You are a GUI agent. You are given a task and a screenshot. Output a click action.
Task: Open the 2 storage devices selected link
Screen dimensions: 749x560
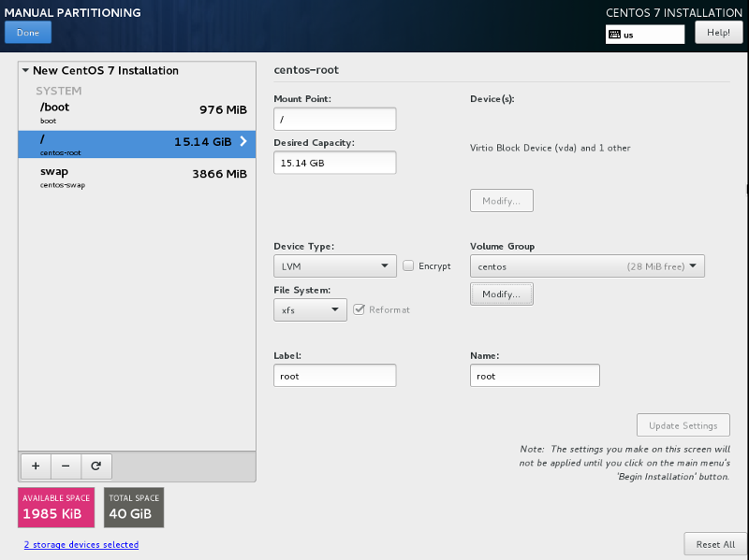click(81, 543)
